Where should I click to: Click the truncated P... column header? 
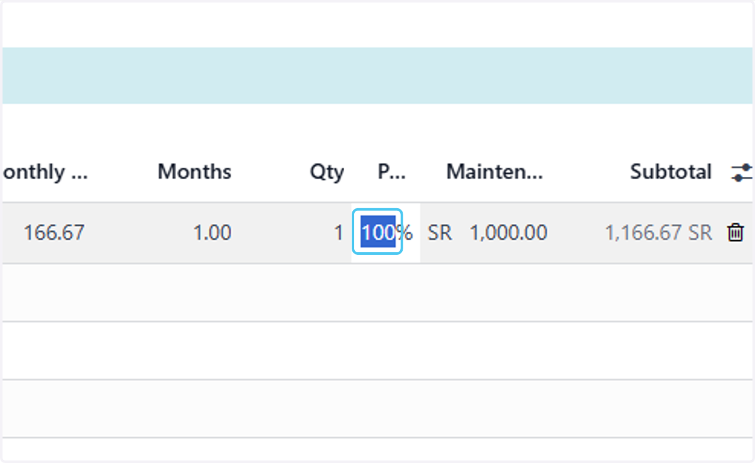click(392, 172)
